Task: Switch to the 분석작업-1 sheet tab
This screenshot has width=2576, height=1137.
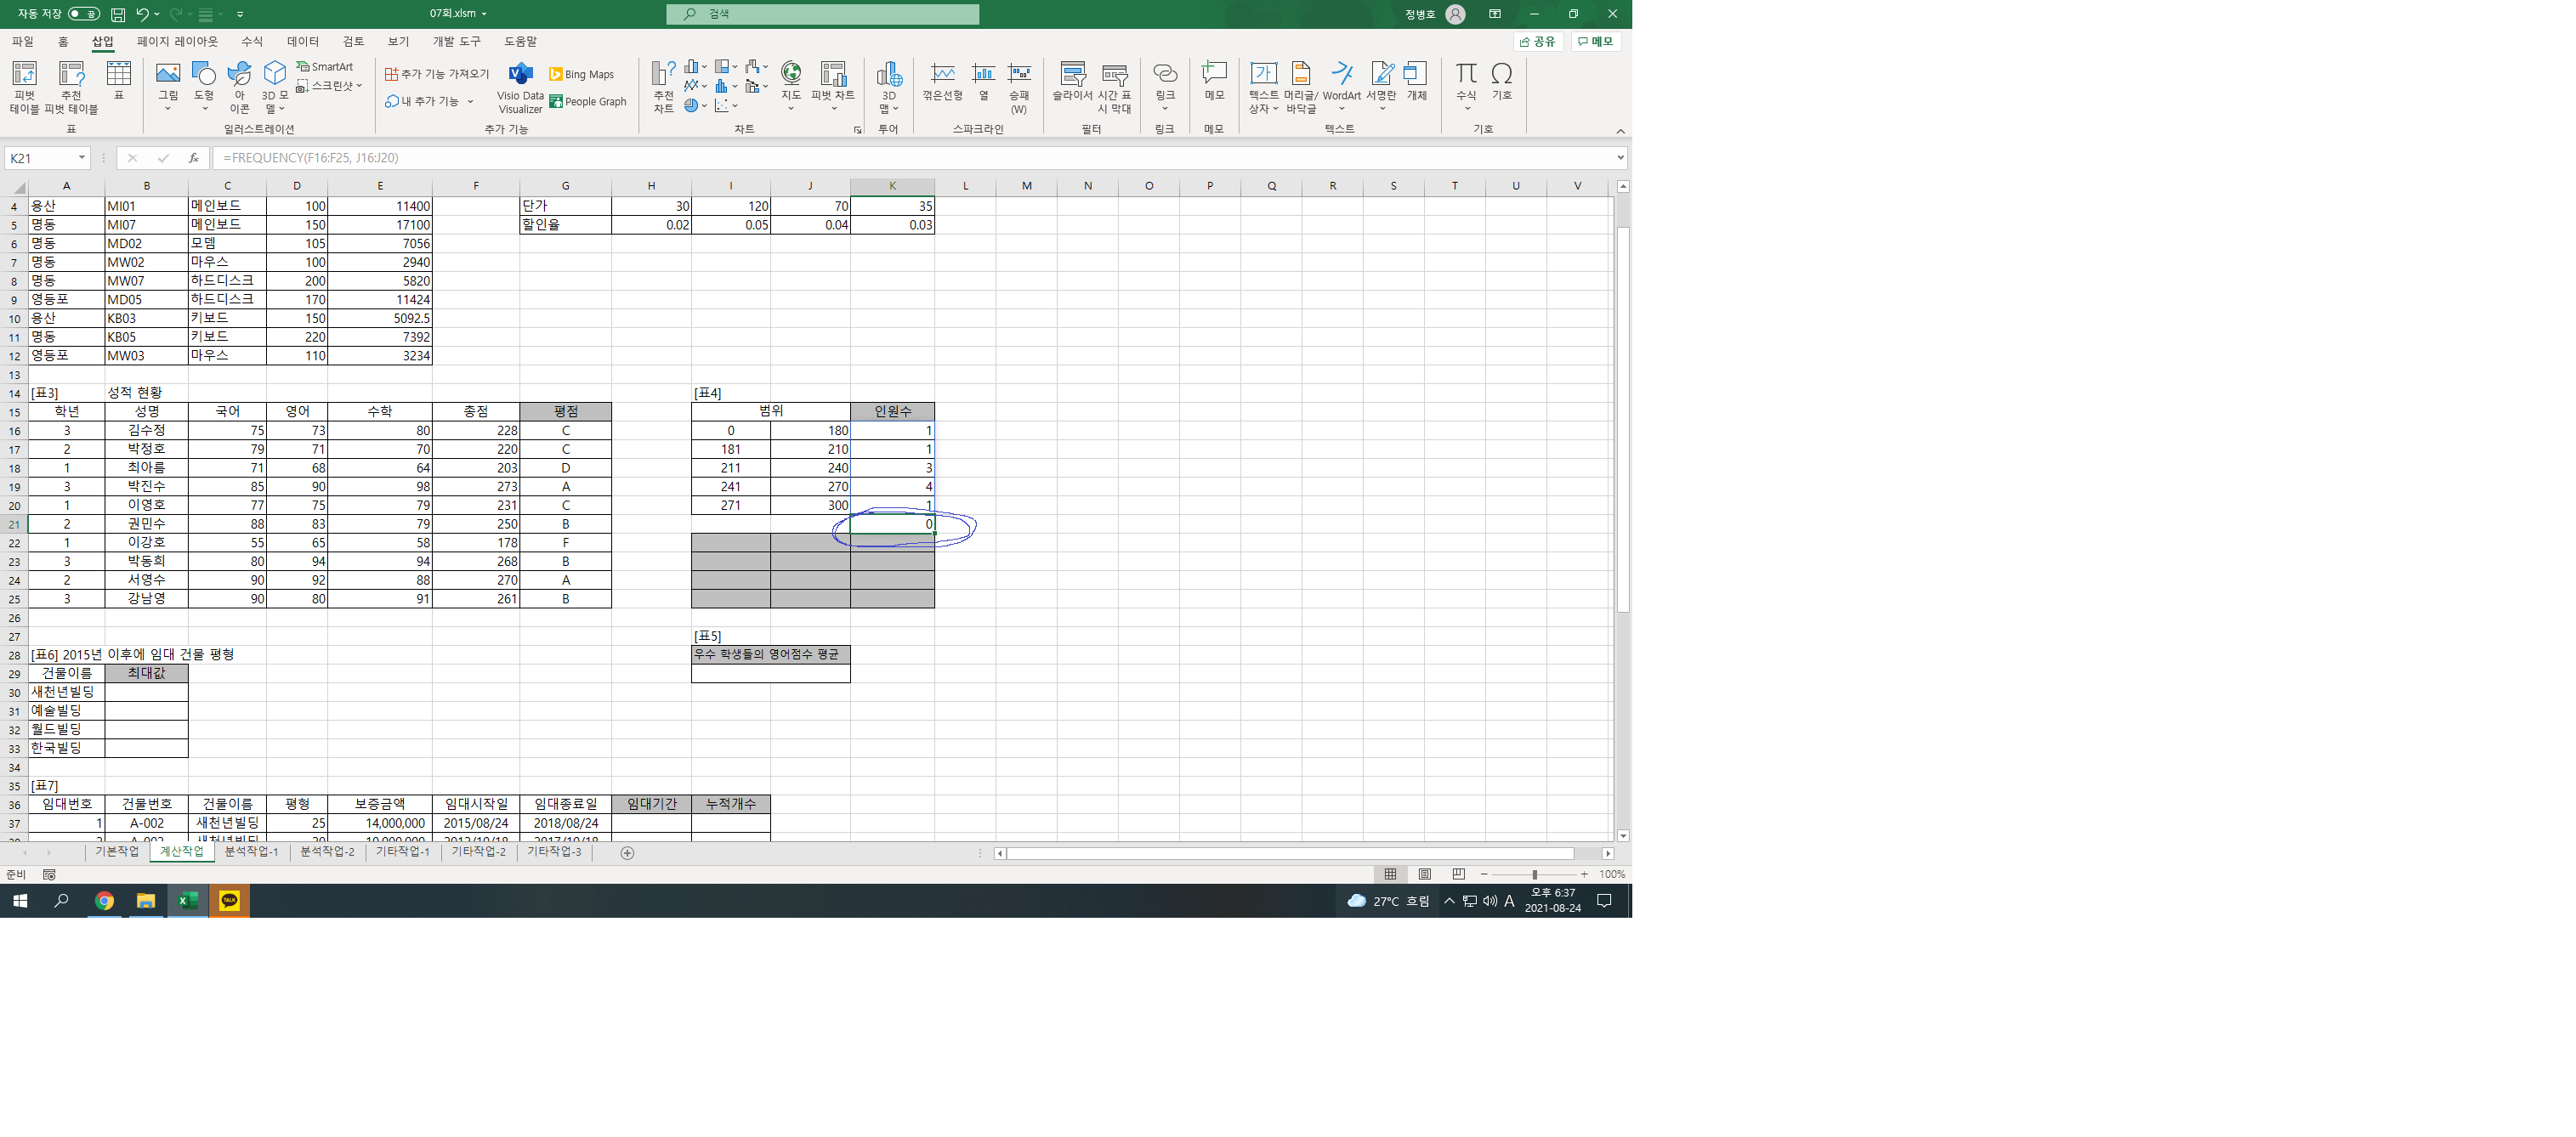Action: tap(251, 852)
